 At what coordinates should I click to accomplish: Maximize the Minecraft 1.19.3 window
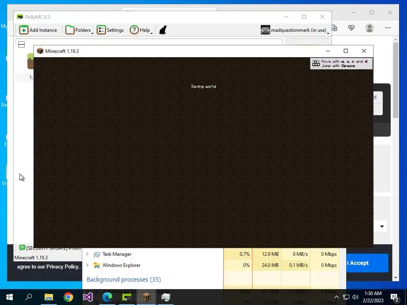tap(346, 51)
